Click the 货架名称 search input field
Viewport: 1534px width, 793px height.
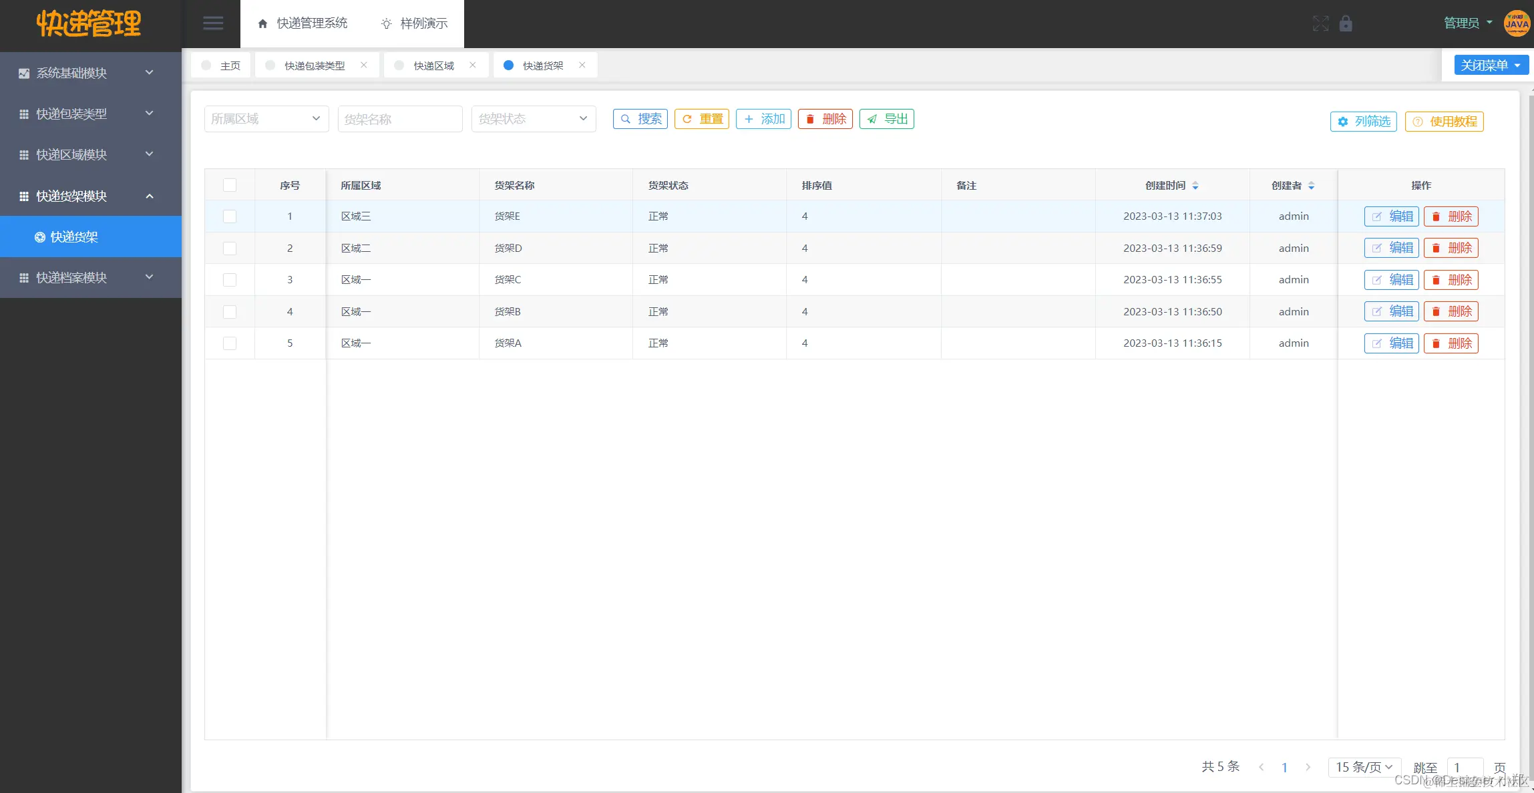[399, 119]
